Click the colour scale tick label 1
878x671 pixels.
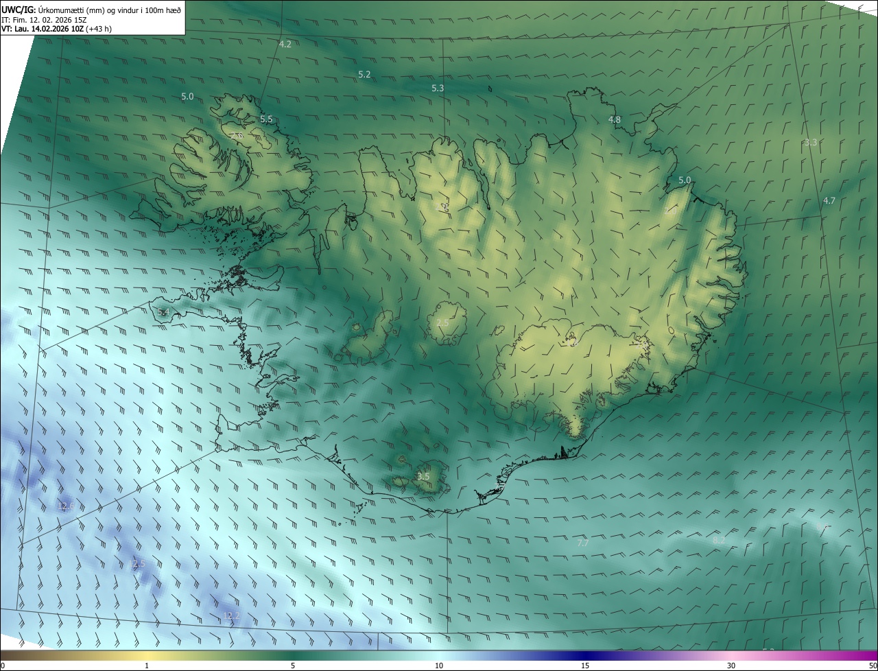(147, 666)
